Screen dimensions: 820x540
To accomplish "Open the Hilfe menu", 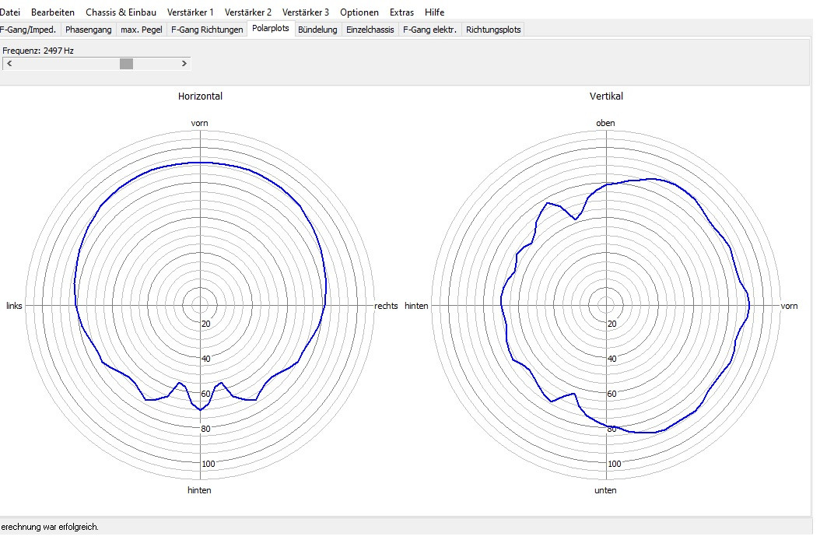I will [x=435, y=12].
